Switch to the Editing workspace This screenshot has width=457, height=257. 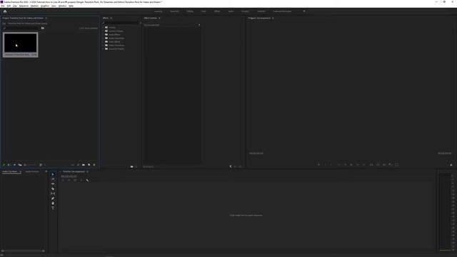pos(190,11)
